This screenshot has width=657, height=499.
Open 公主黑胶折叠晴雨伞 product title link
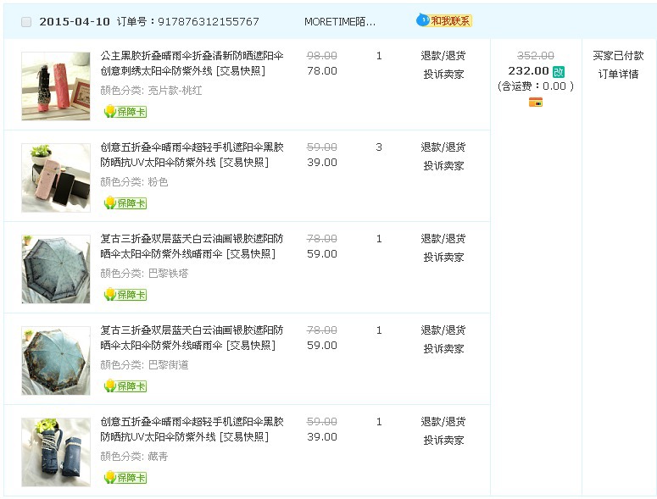192,64
